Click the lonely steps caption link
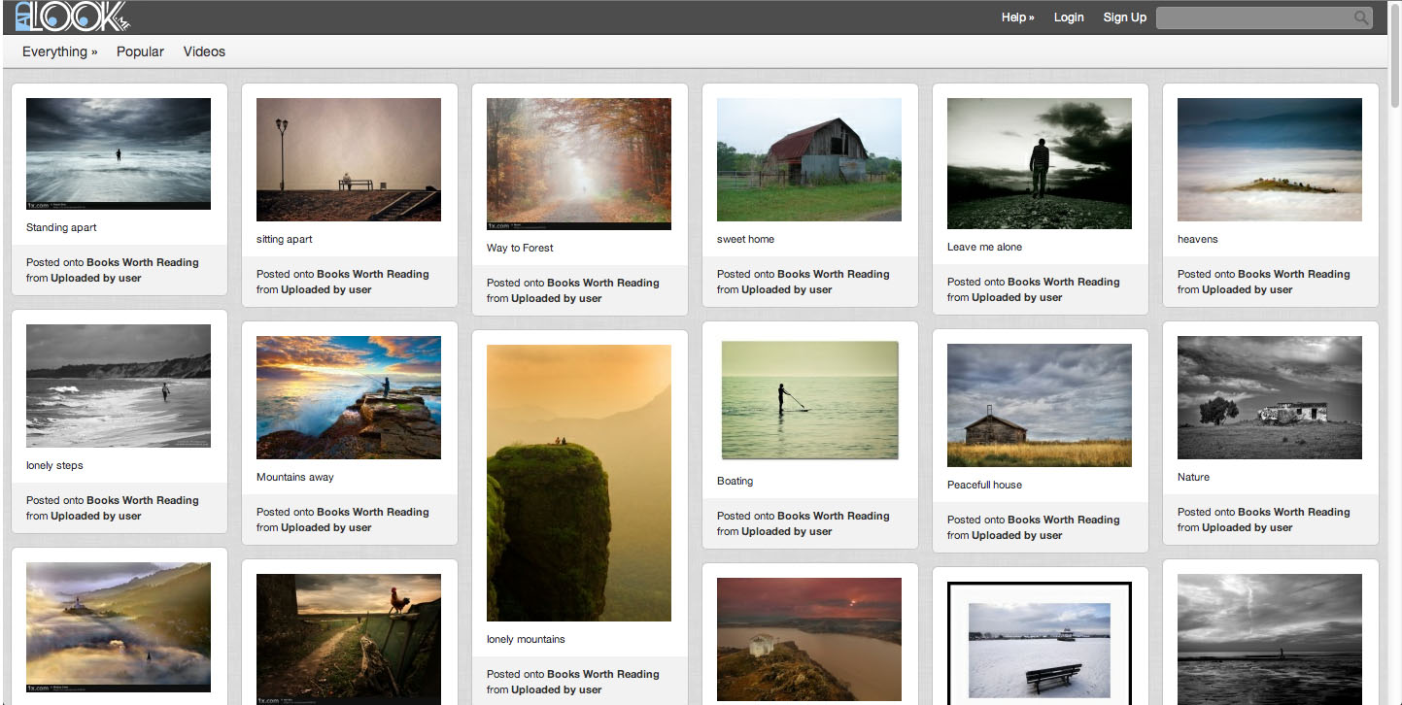This screenshot has height=705, width=1402. pyautogui.click(x=54, y=465)
